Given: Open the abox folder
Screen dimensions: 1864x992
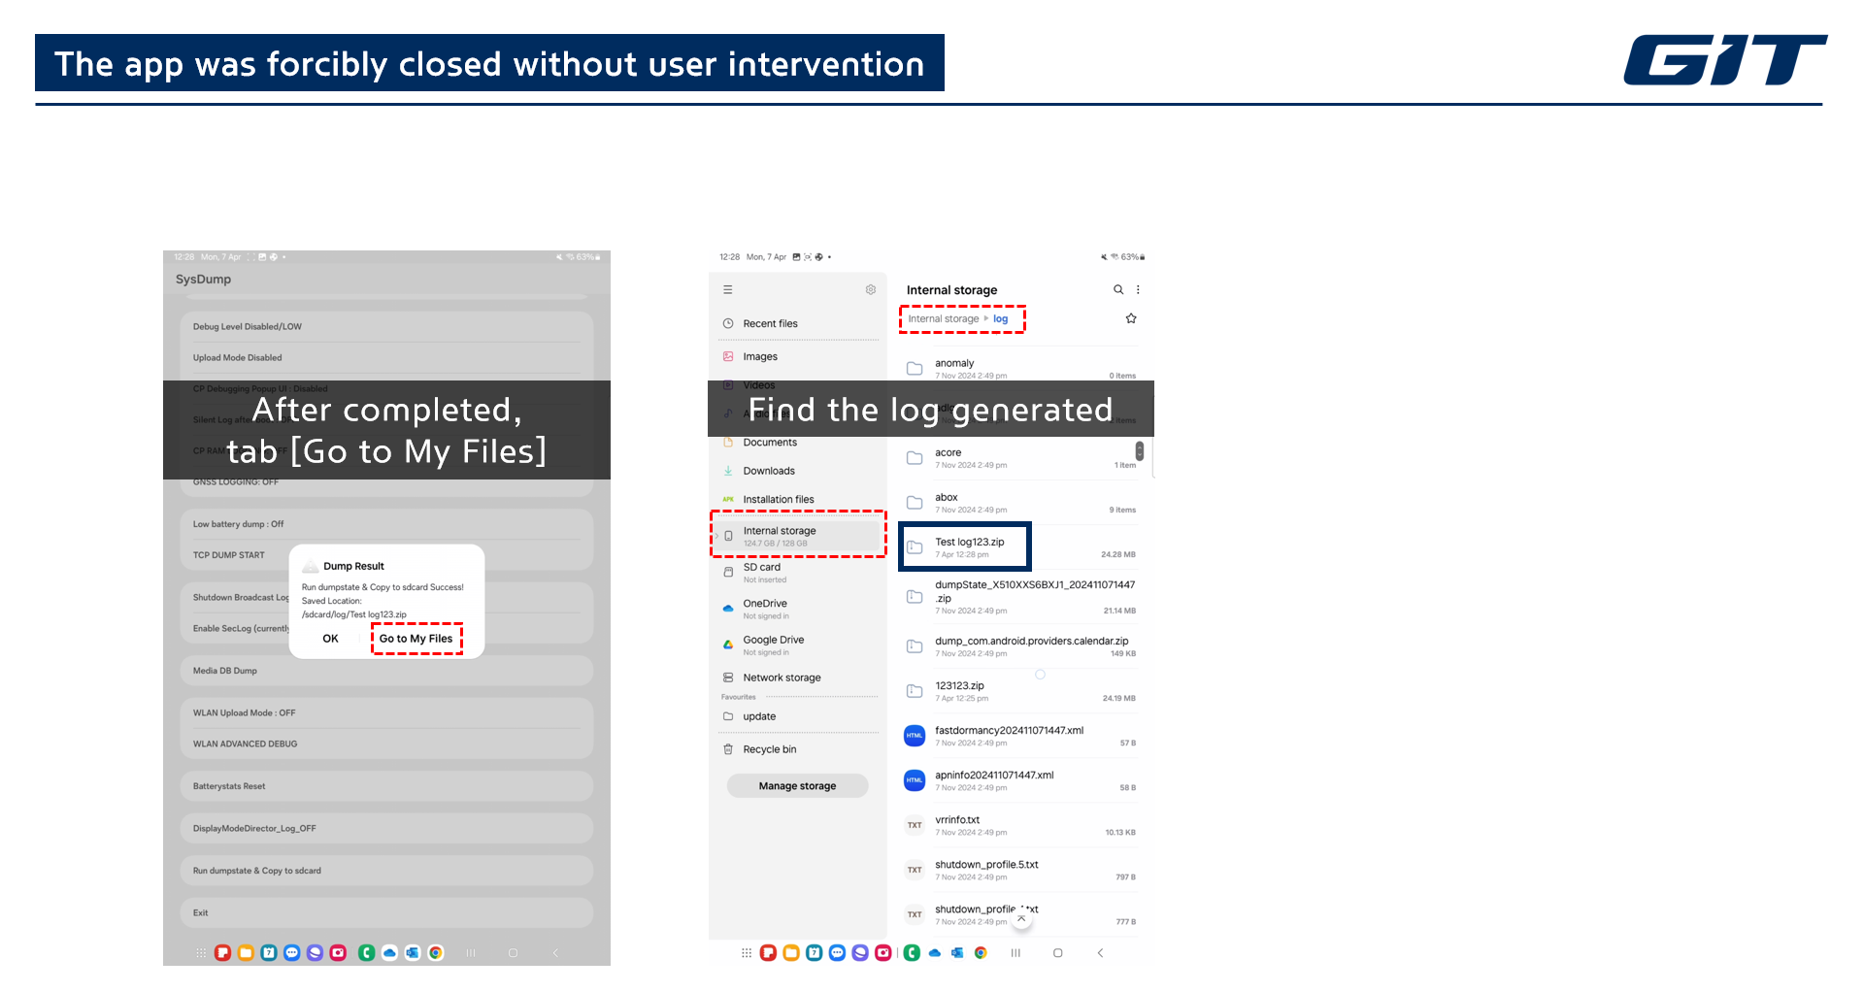Looking at the screenshot, I should pos(1019,503).
